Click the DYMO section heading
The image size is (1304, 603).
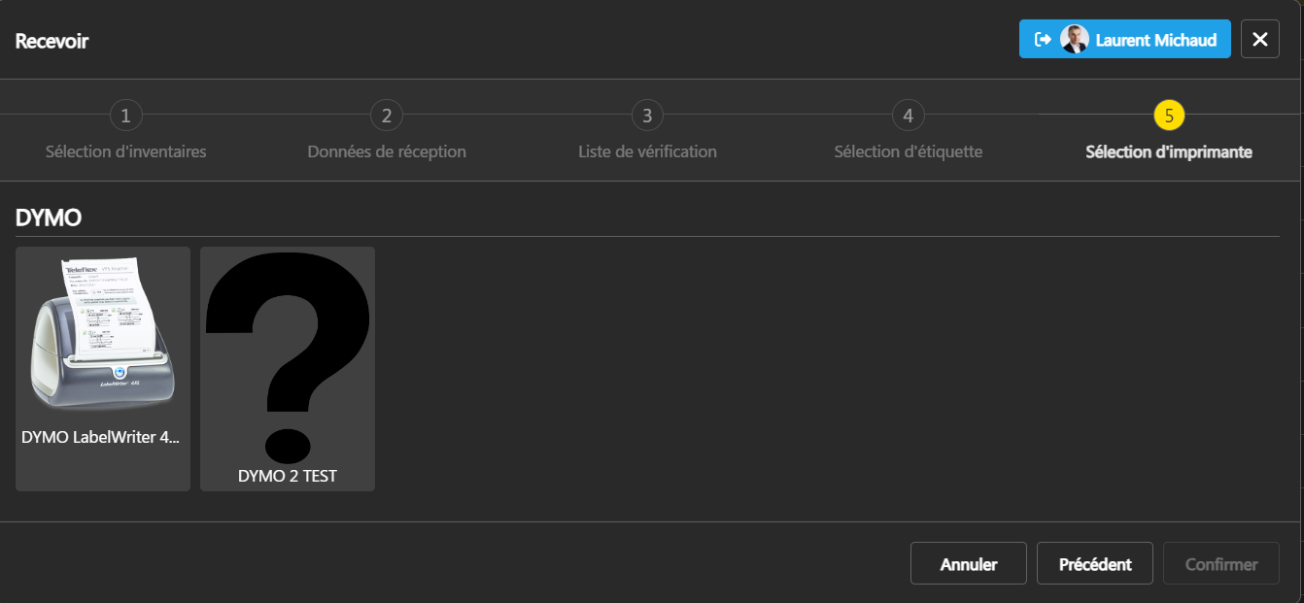point(49,218)
